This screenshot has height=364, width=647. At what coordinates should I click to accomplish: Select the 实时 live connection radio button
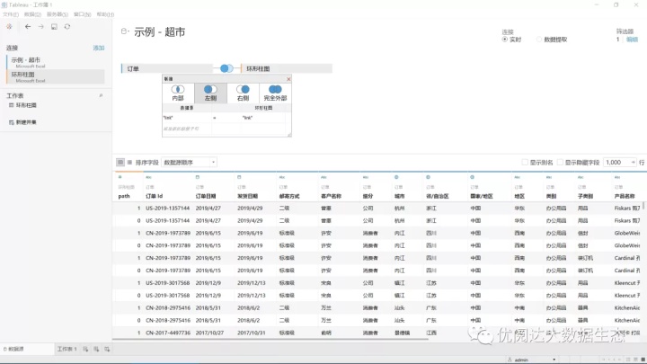pyautogui.click(x=505, y=40)
